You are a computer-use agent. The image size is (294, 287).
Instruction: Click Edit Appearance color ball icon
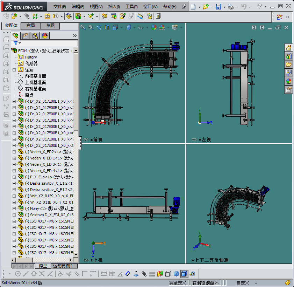[x=154, y=27]
